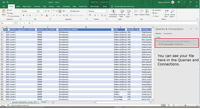Open the Orientation text rotation options

pos(64,11)
